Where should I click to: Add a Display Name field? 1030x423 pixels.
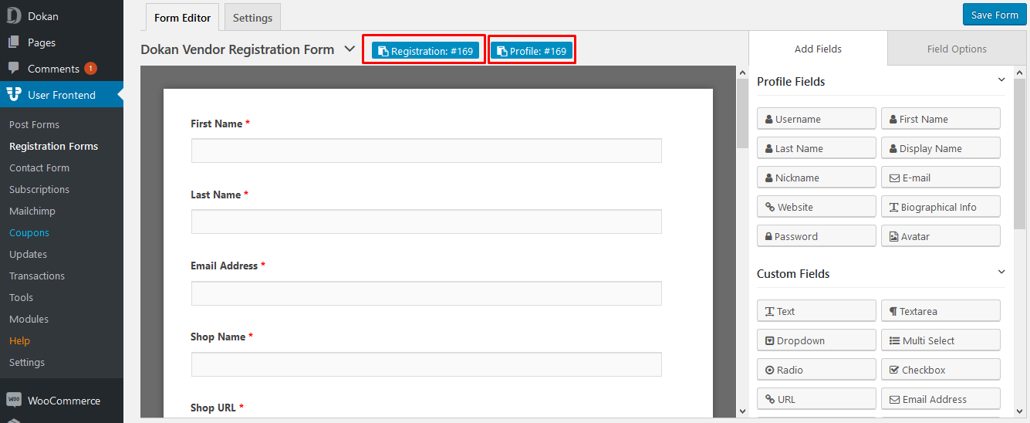[x=941, y=148]
